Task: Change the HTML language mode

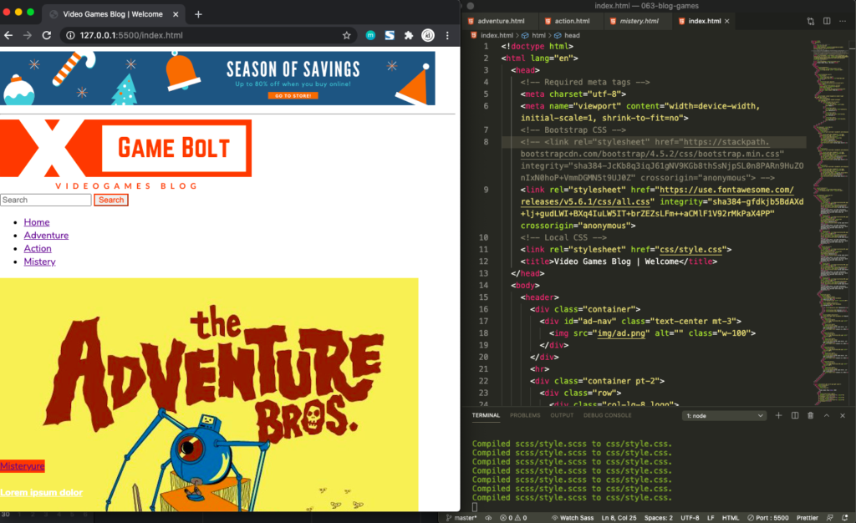Action: click(x=731, y=518)
